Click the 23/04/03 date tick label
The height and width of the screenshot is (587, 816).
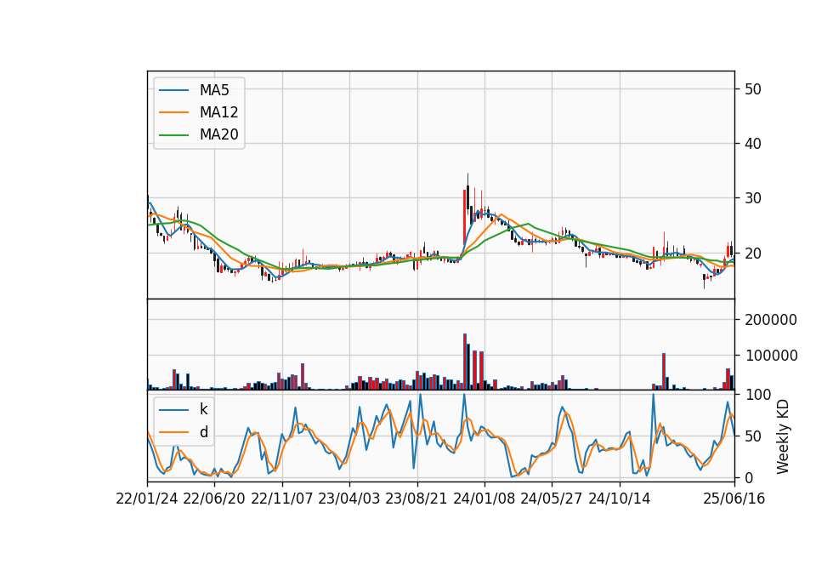(x=349, y=499)
